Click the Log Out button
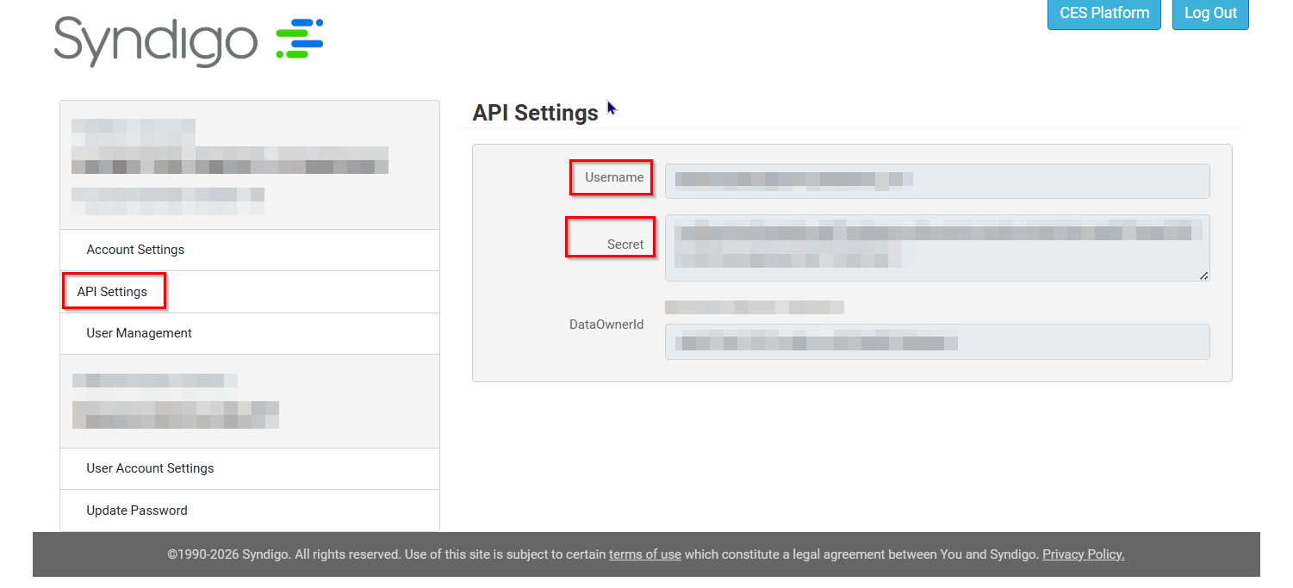Image resolution: width=1293 pixels, height=588 pixels. [x=1210, y=14]
